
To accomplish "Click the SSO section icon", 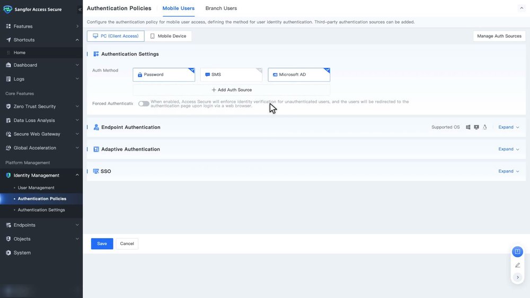I will pos(95,171).
